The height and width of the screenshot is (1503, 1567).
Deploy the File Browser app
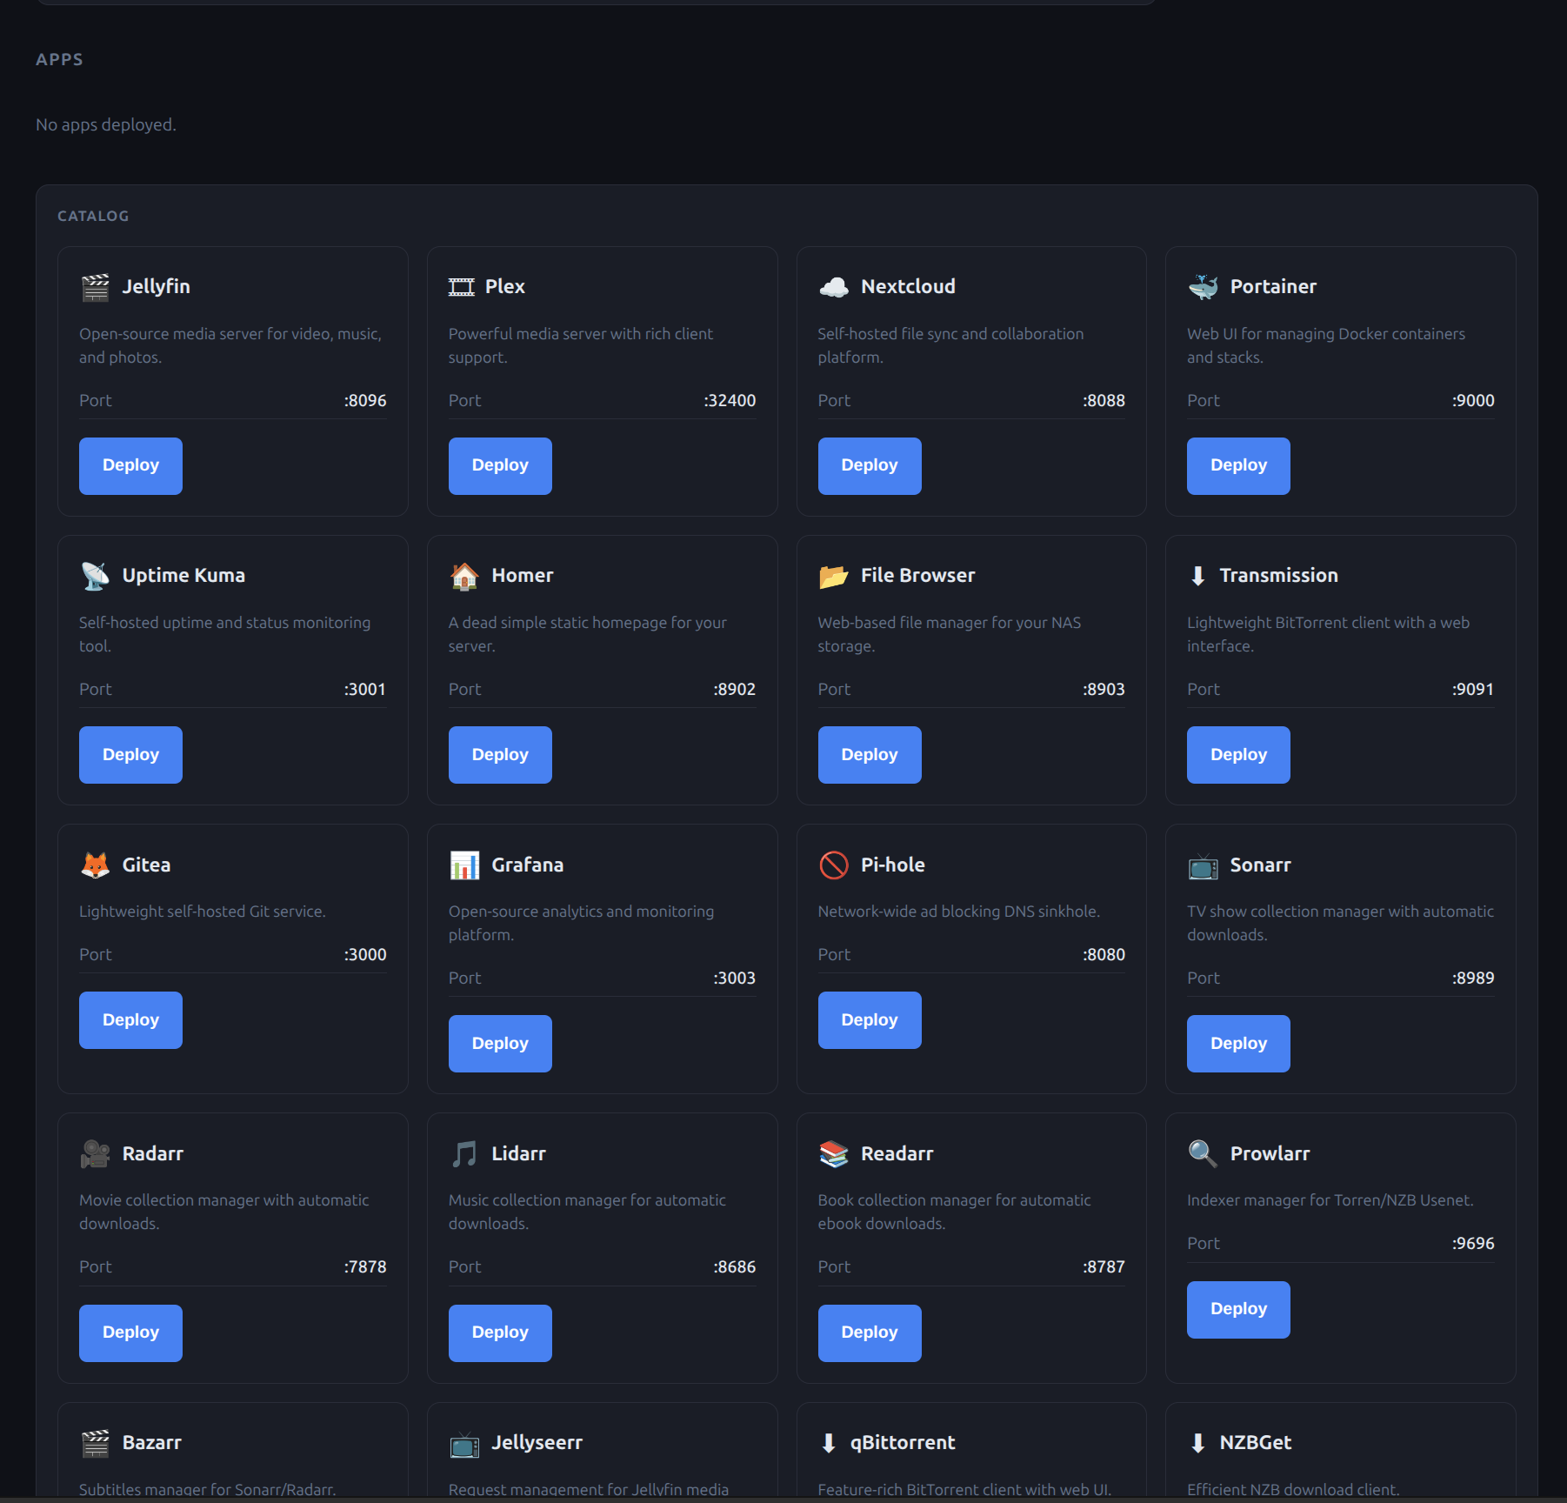click(870, 755)
